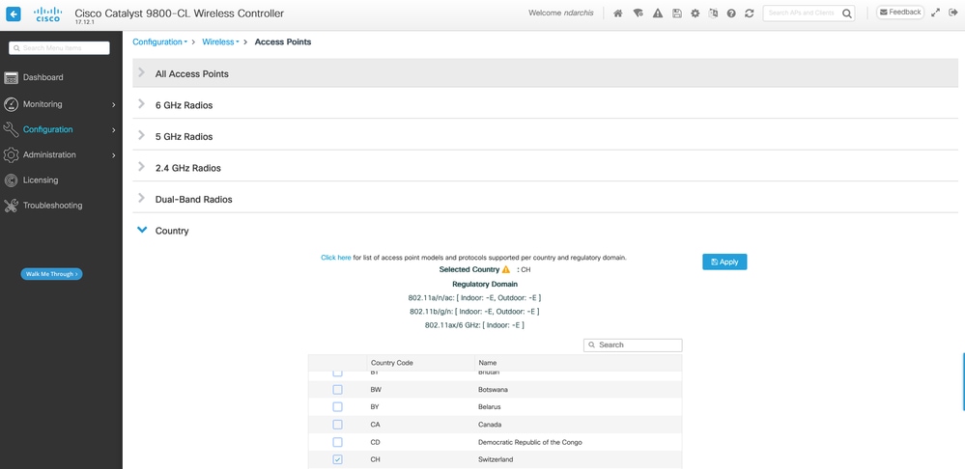
Task: Toggle full screen expand arrows icon
Action: [x=935, y=13]
